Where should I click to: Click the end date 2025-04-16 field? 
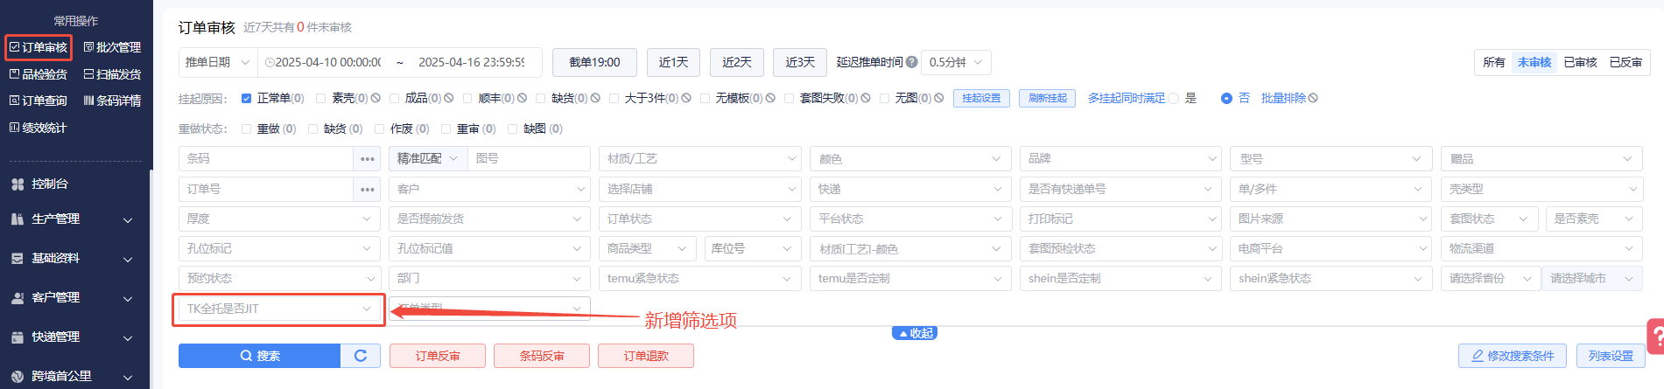472,62
